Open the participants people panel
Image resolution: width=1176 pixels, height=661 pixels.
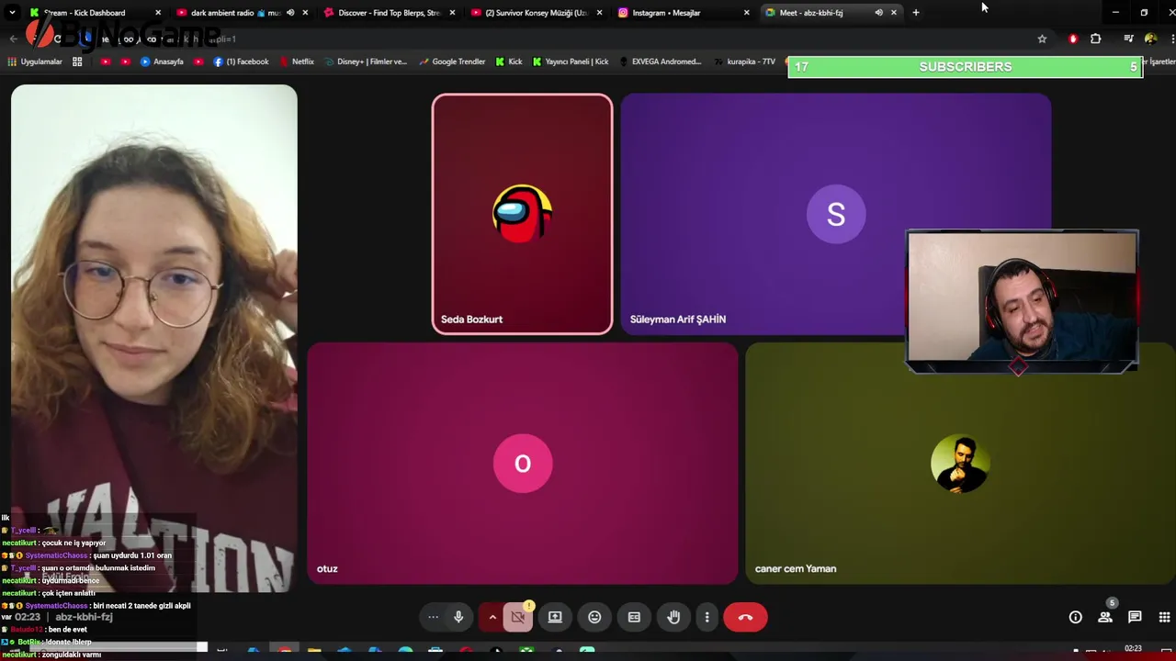(1105, 617)
